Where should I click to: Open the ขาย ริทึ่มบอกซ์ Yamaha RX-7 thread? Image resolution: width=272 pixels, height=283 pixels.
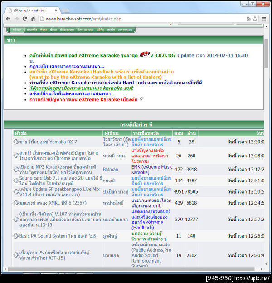48,141
